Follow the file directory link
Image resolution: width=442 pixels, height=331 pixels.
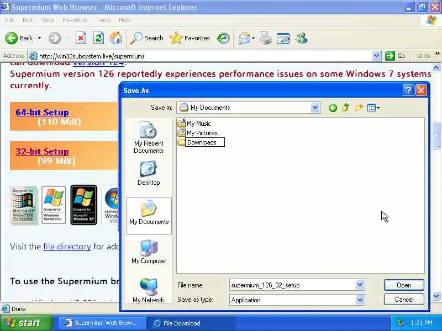(67, 247)
